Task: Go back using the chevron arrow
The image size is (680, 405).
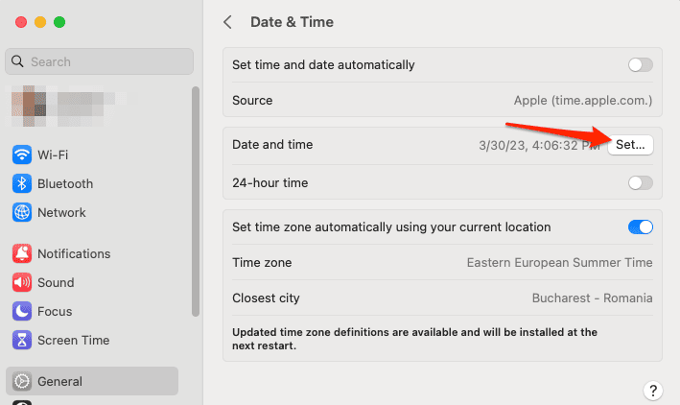Action: (228, 22)
